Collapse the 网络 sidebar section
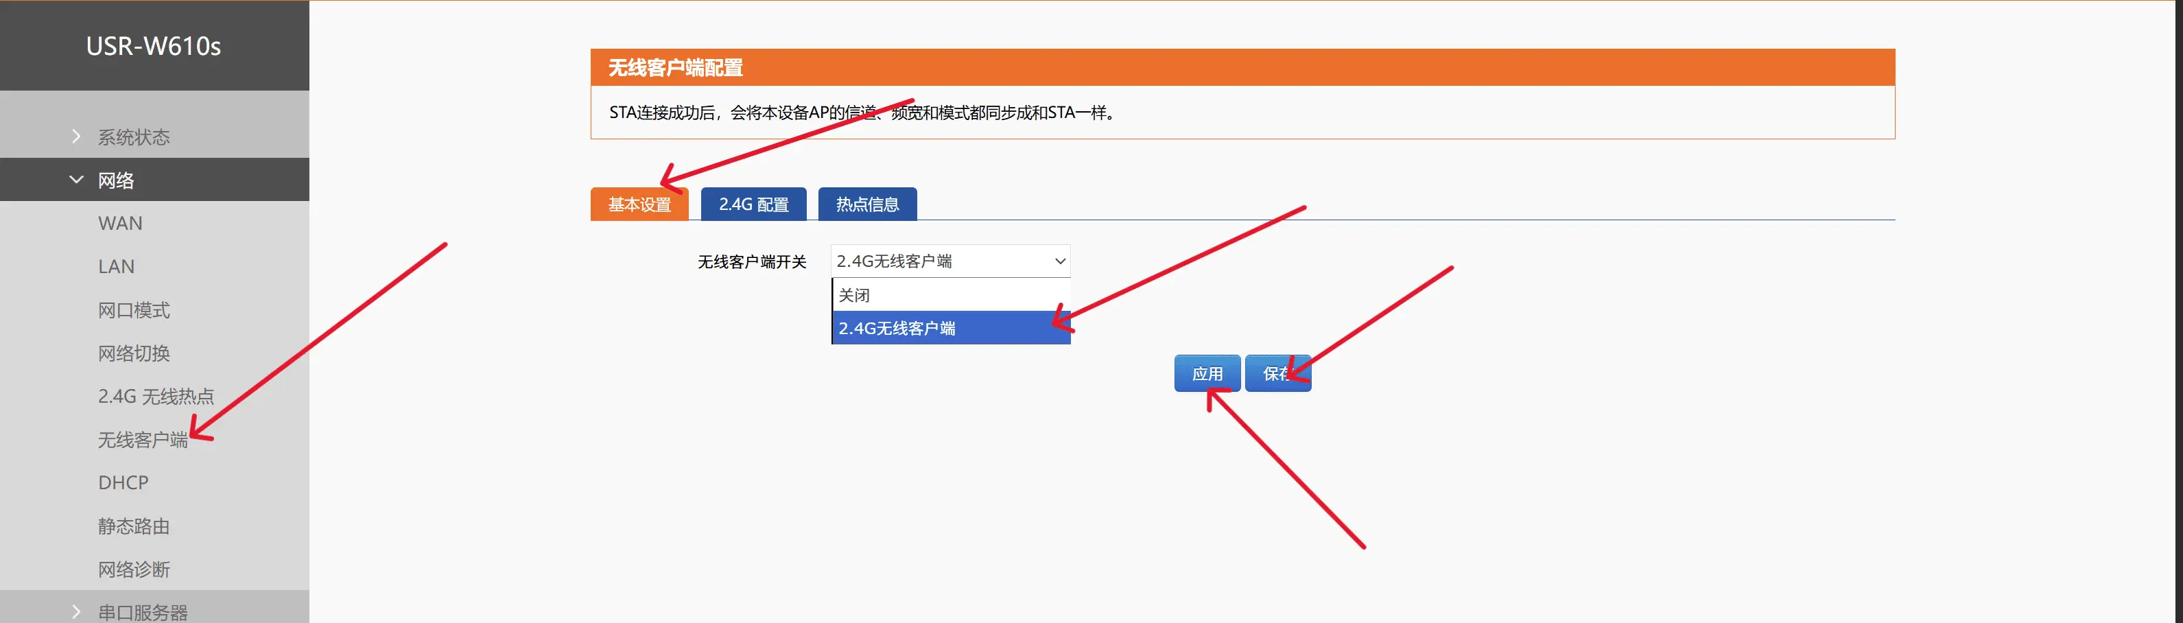Screen dimensions: 2183x623 (154, 180)
